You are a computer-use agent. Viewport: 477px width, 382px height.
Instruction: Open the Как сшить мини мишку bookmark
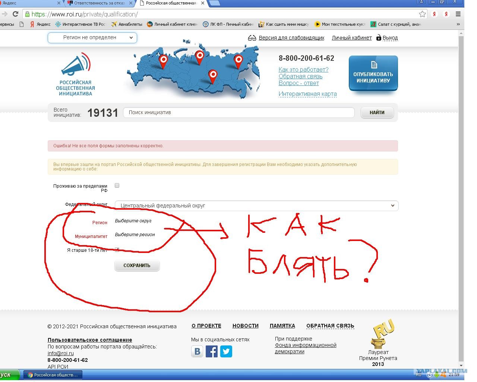284,24
